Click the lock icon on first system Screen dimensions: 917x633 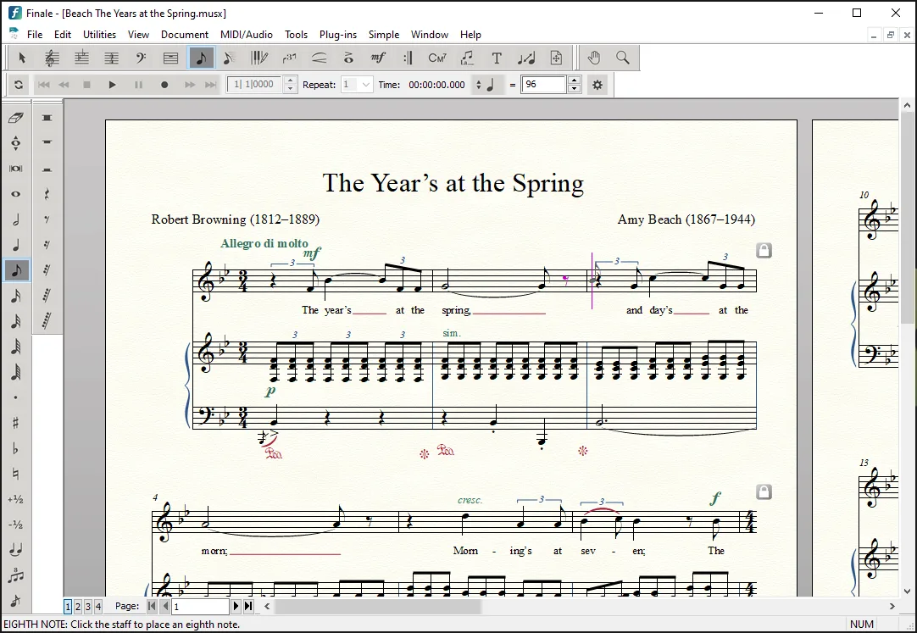764,250
